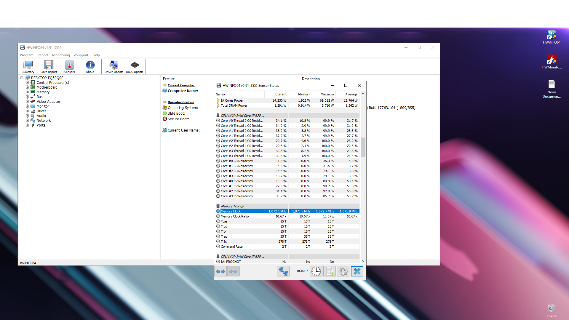Screen dimensions: 569x320
Task: Select the Command Rate row
Action: [287, 247]
